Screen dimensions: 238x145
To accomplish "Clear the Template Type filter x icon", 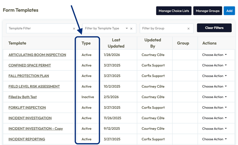I will (x=131, y=29).
